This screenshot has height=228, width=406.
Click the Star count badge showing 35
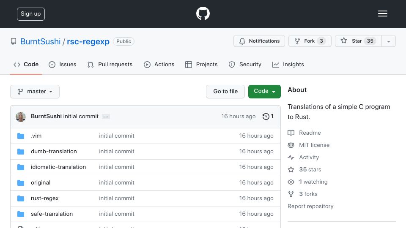(x=370, y=41)
